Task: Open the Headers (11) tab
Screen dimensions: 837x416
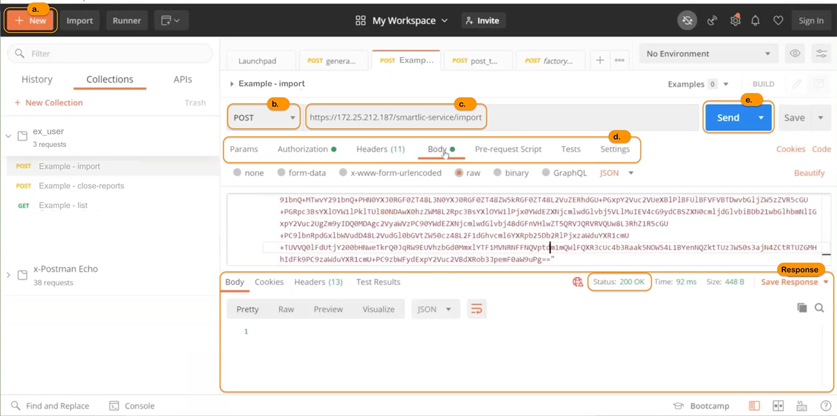Action: 381,149
